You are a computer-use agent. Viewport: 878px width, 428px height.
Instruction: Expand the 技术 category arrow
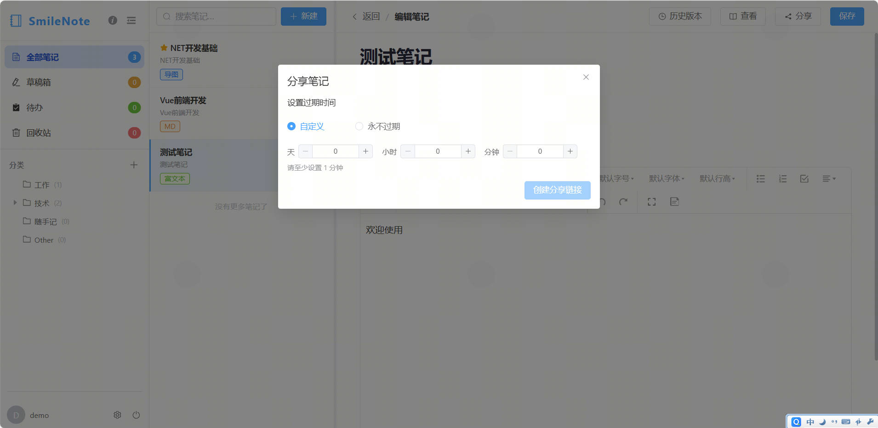pos(15,202)
